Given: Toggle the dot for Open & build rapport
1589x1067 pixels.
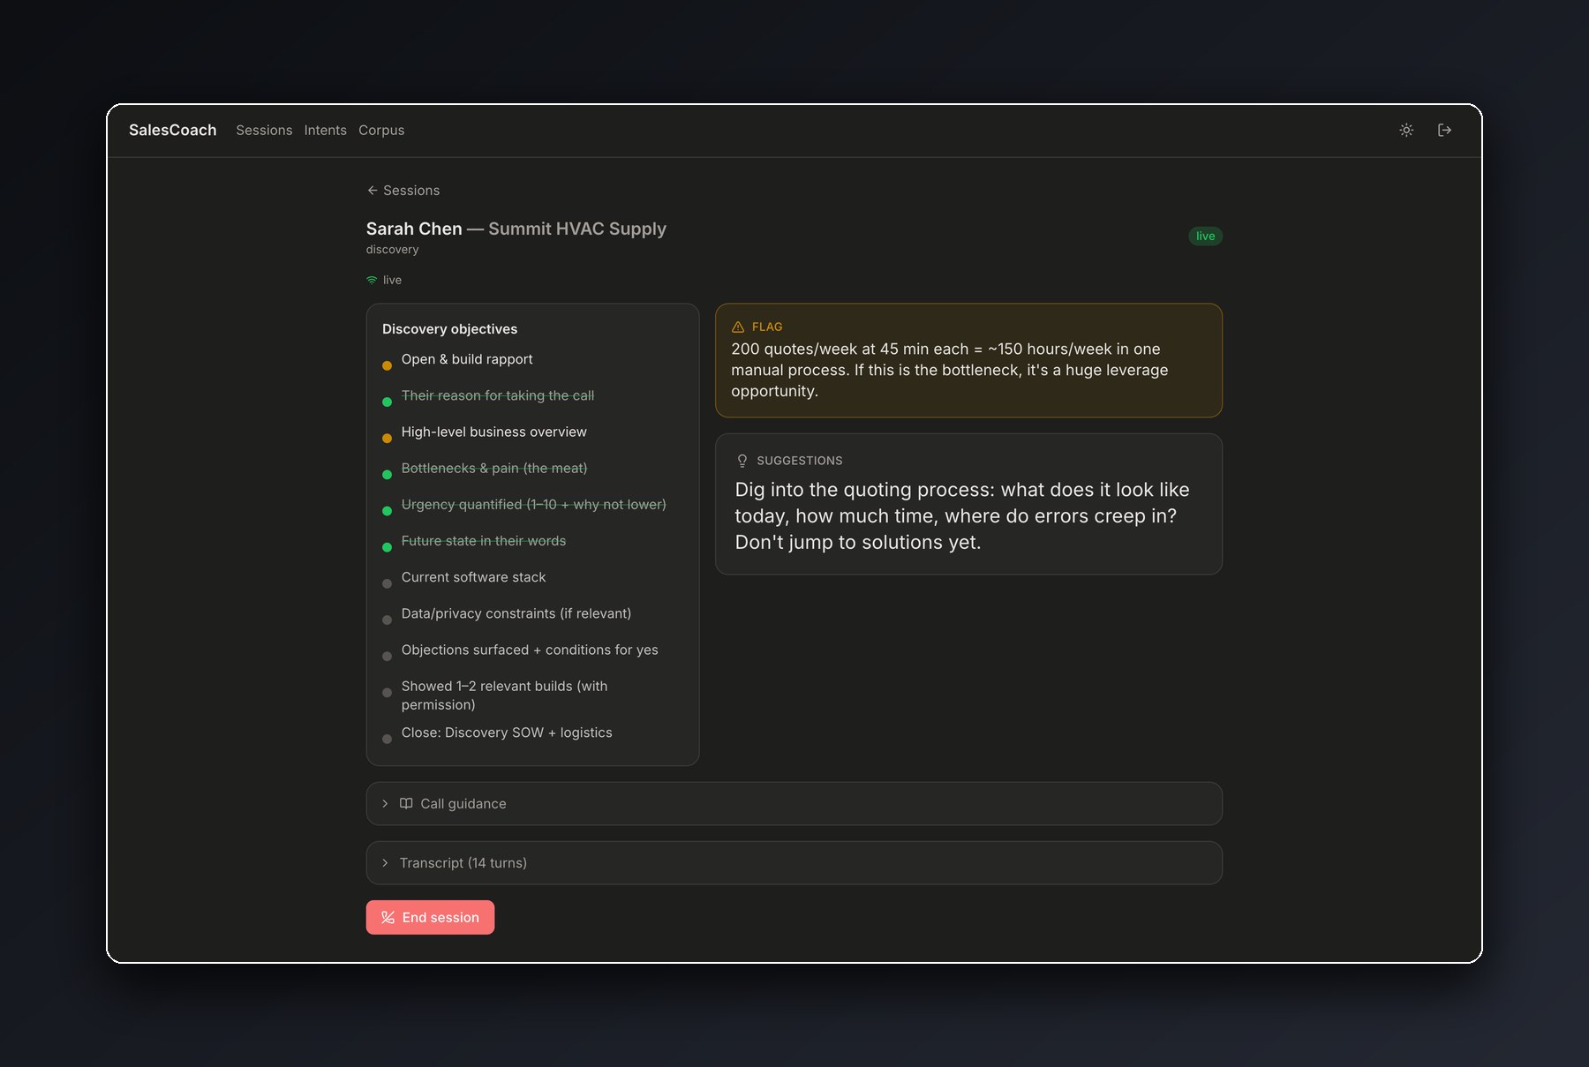Looking at the screenshot, I should pos(387,365).
